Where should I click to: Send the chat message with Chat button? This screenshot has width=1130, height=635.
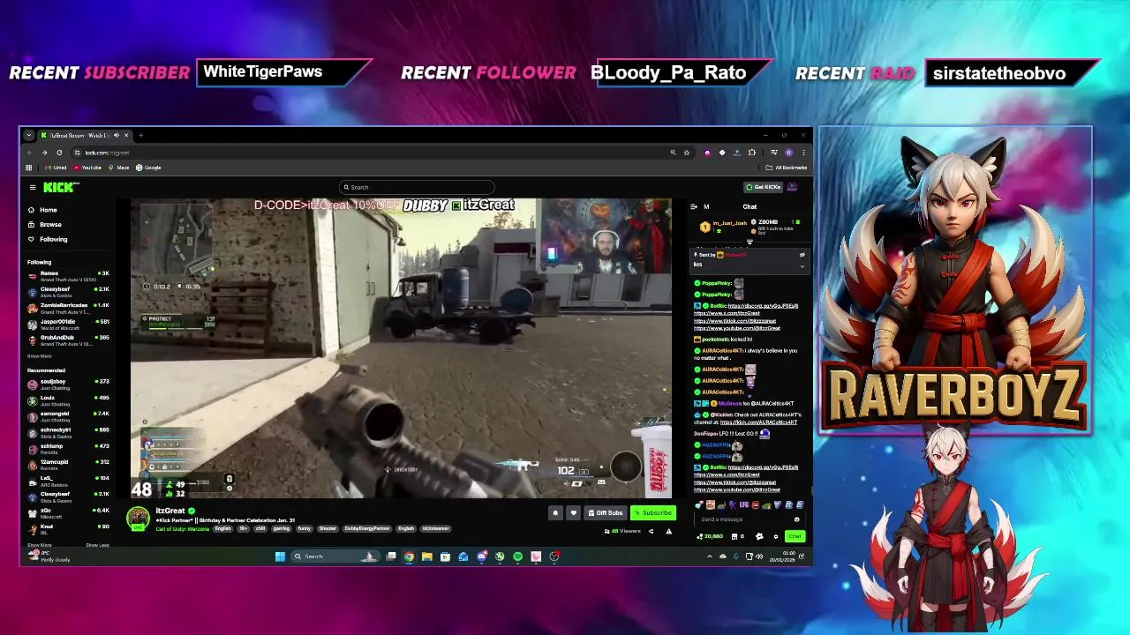click(x=795, y=536)
